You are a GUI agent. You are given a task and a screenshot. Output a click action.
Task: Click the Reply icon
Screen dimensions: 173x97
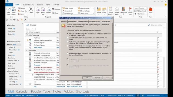tap(38, 9)
